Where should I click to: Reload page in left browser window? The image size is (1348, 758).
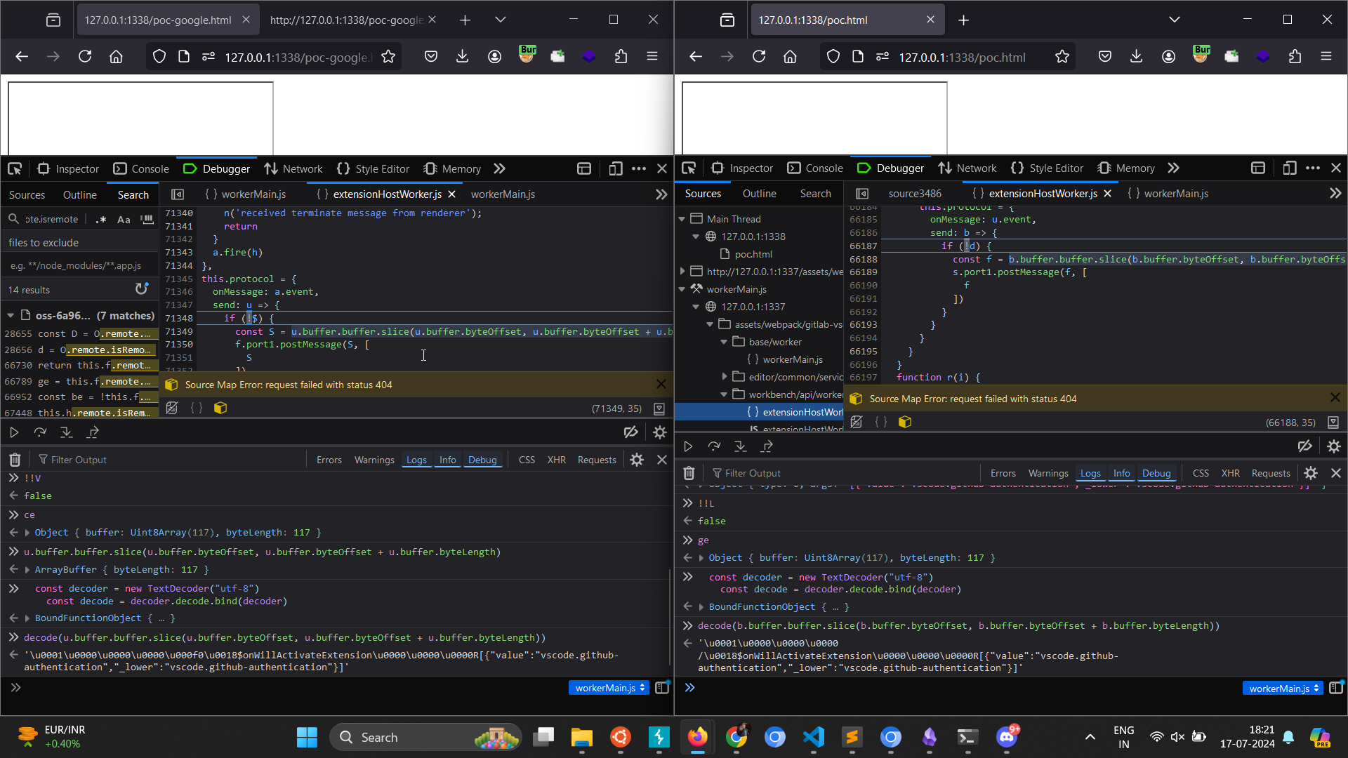85,57
